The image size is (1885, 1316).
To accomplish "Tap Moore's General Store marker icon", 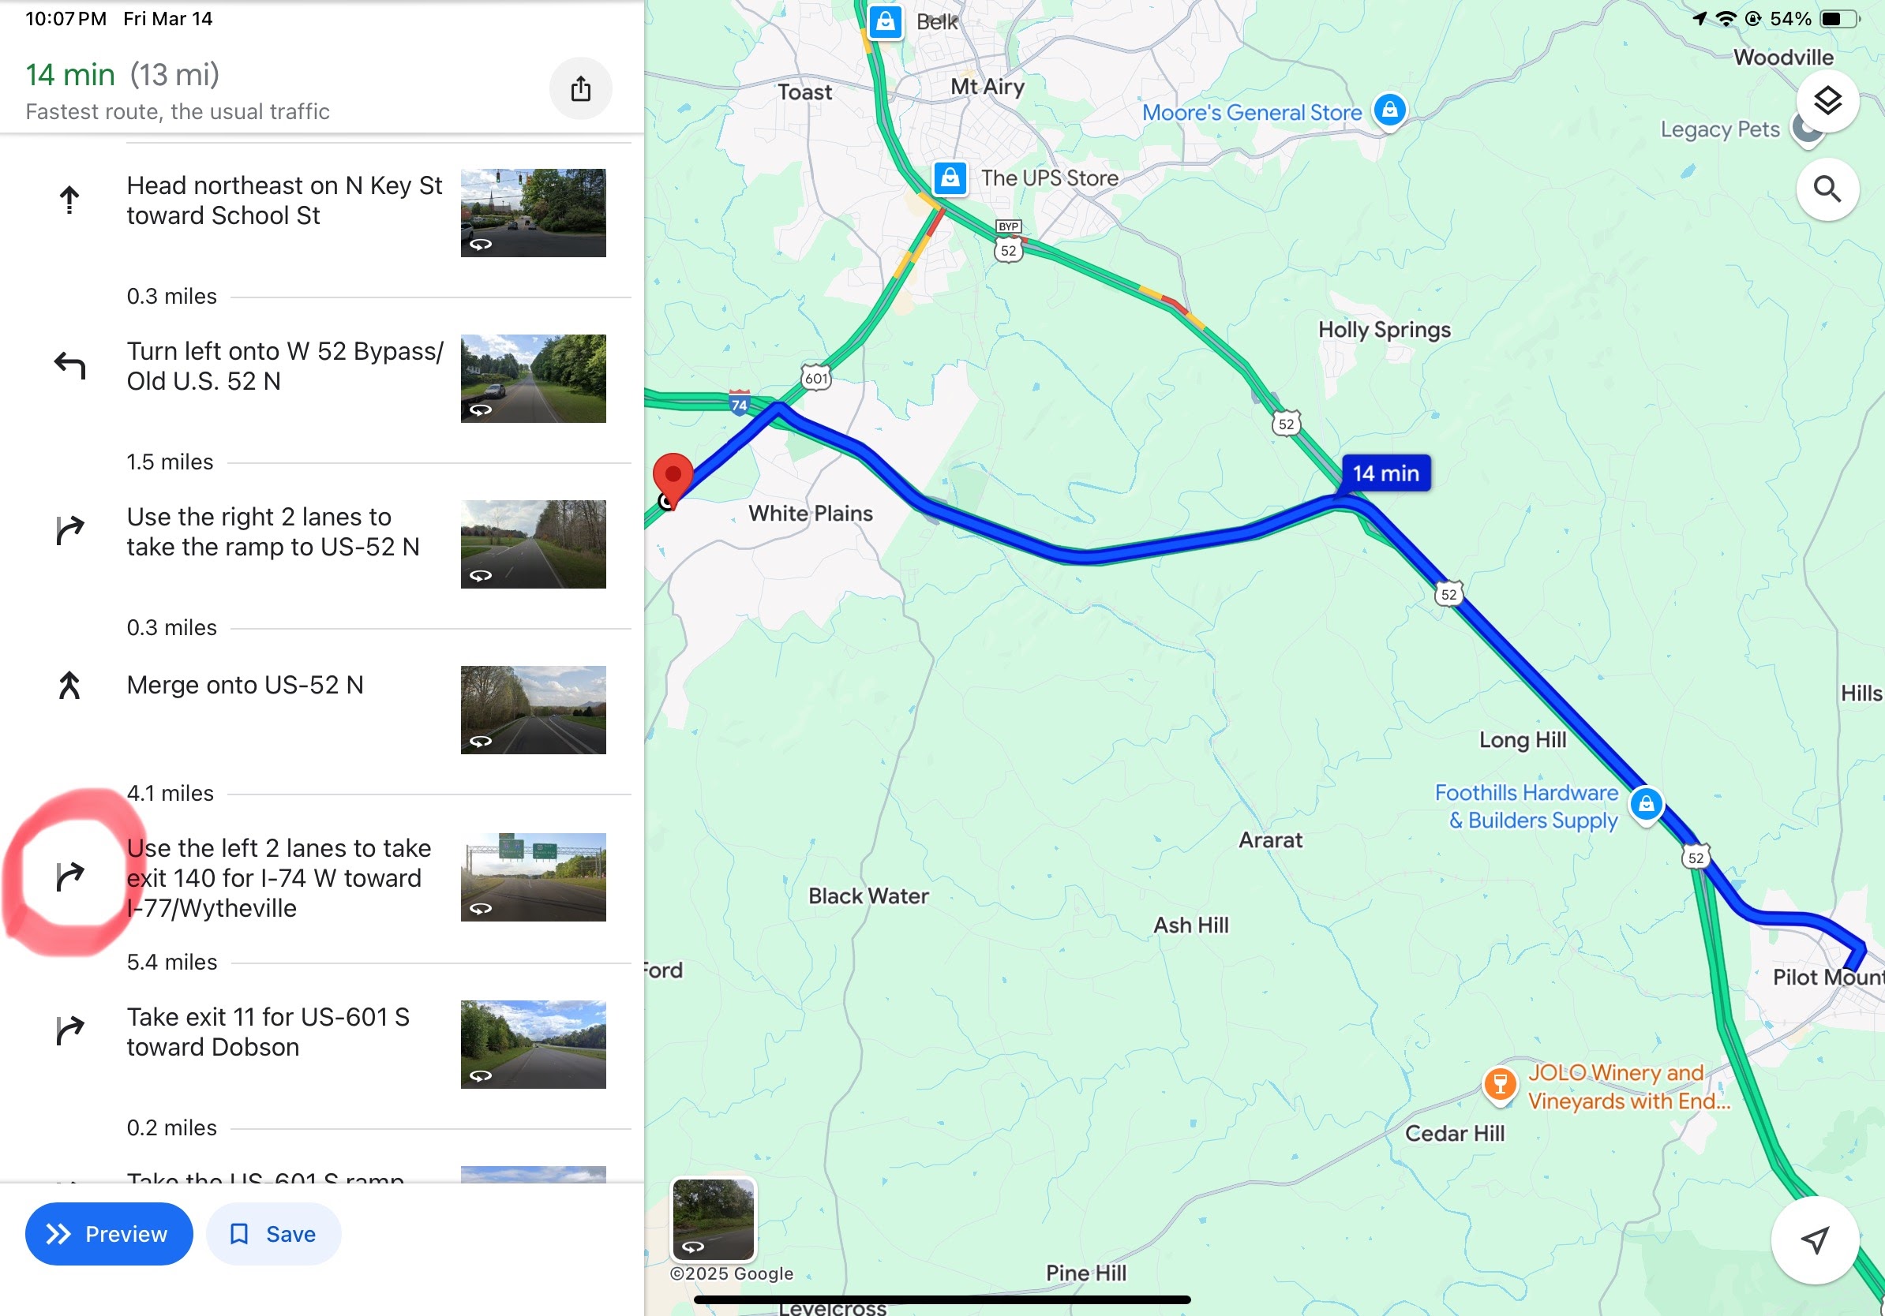I will click(x=1389, y=109).
